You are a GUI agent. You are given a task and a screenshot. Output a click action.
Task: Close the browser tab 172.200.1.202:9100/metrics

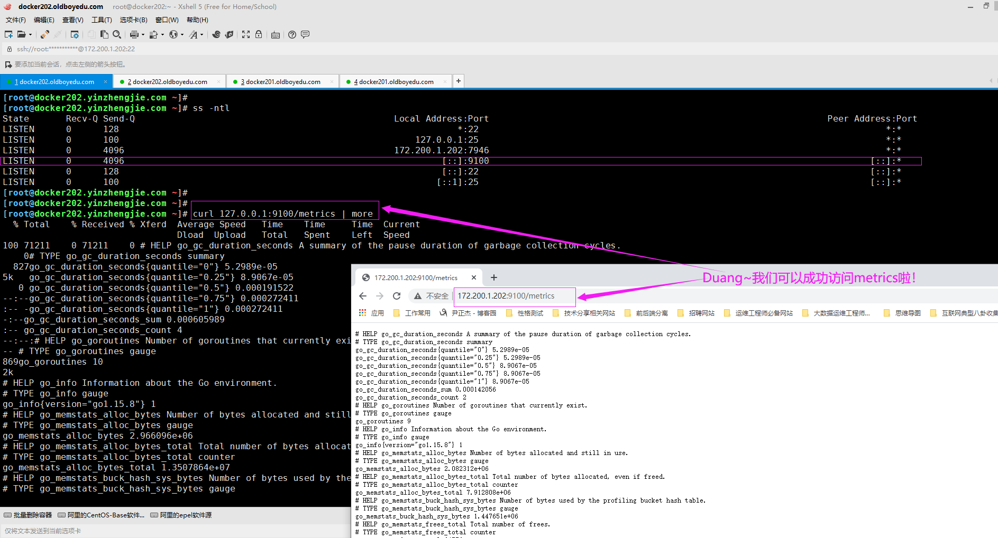(474, 277)
